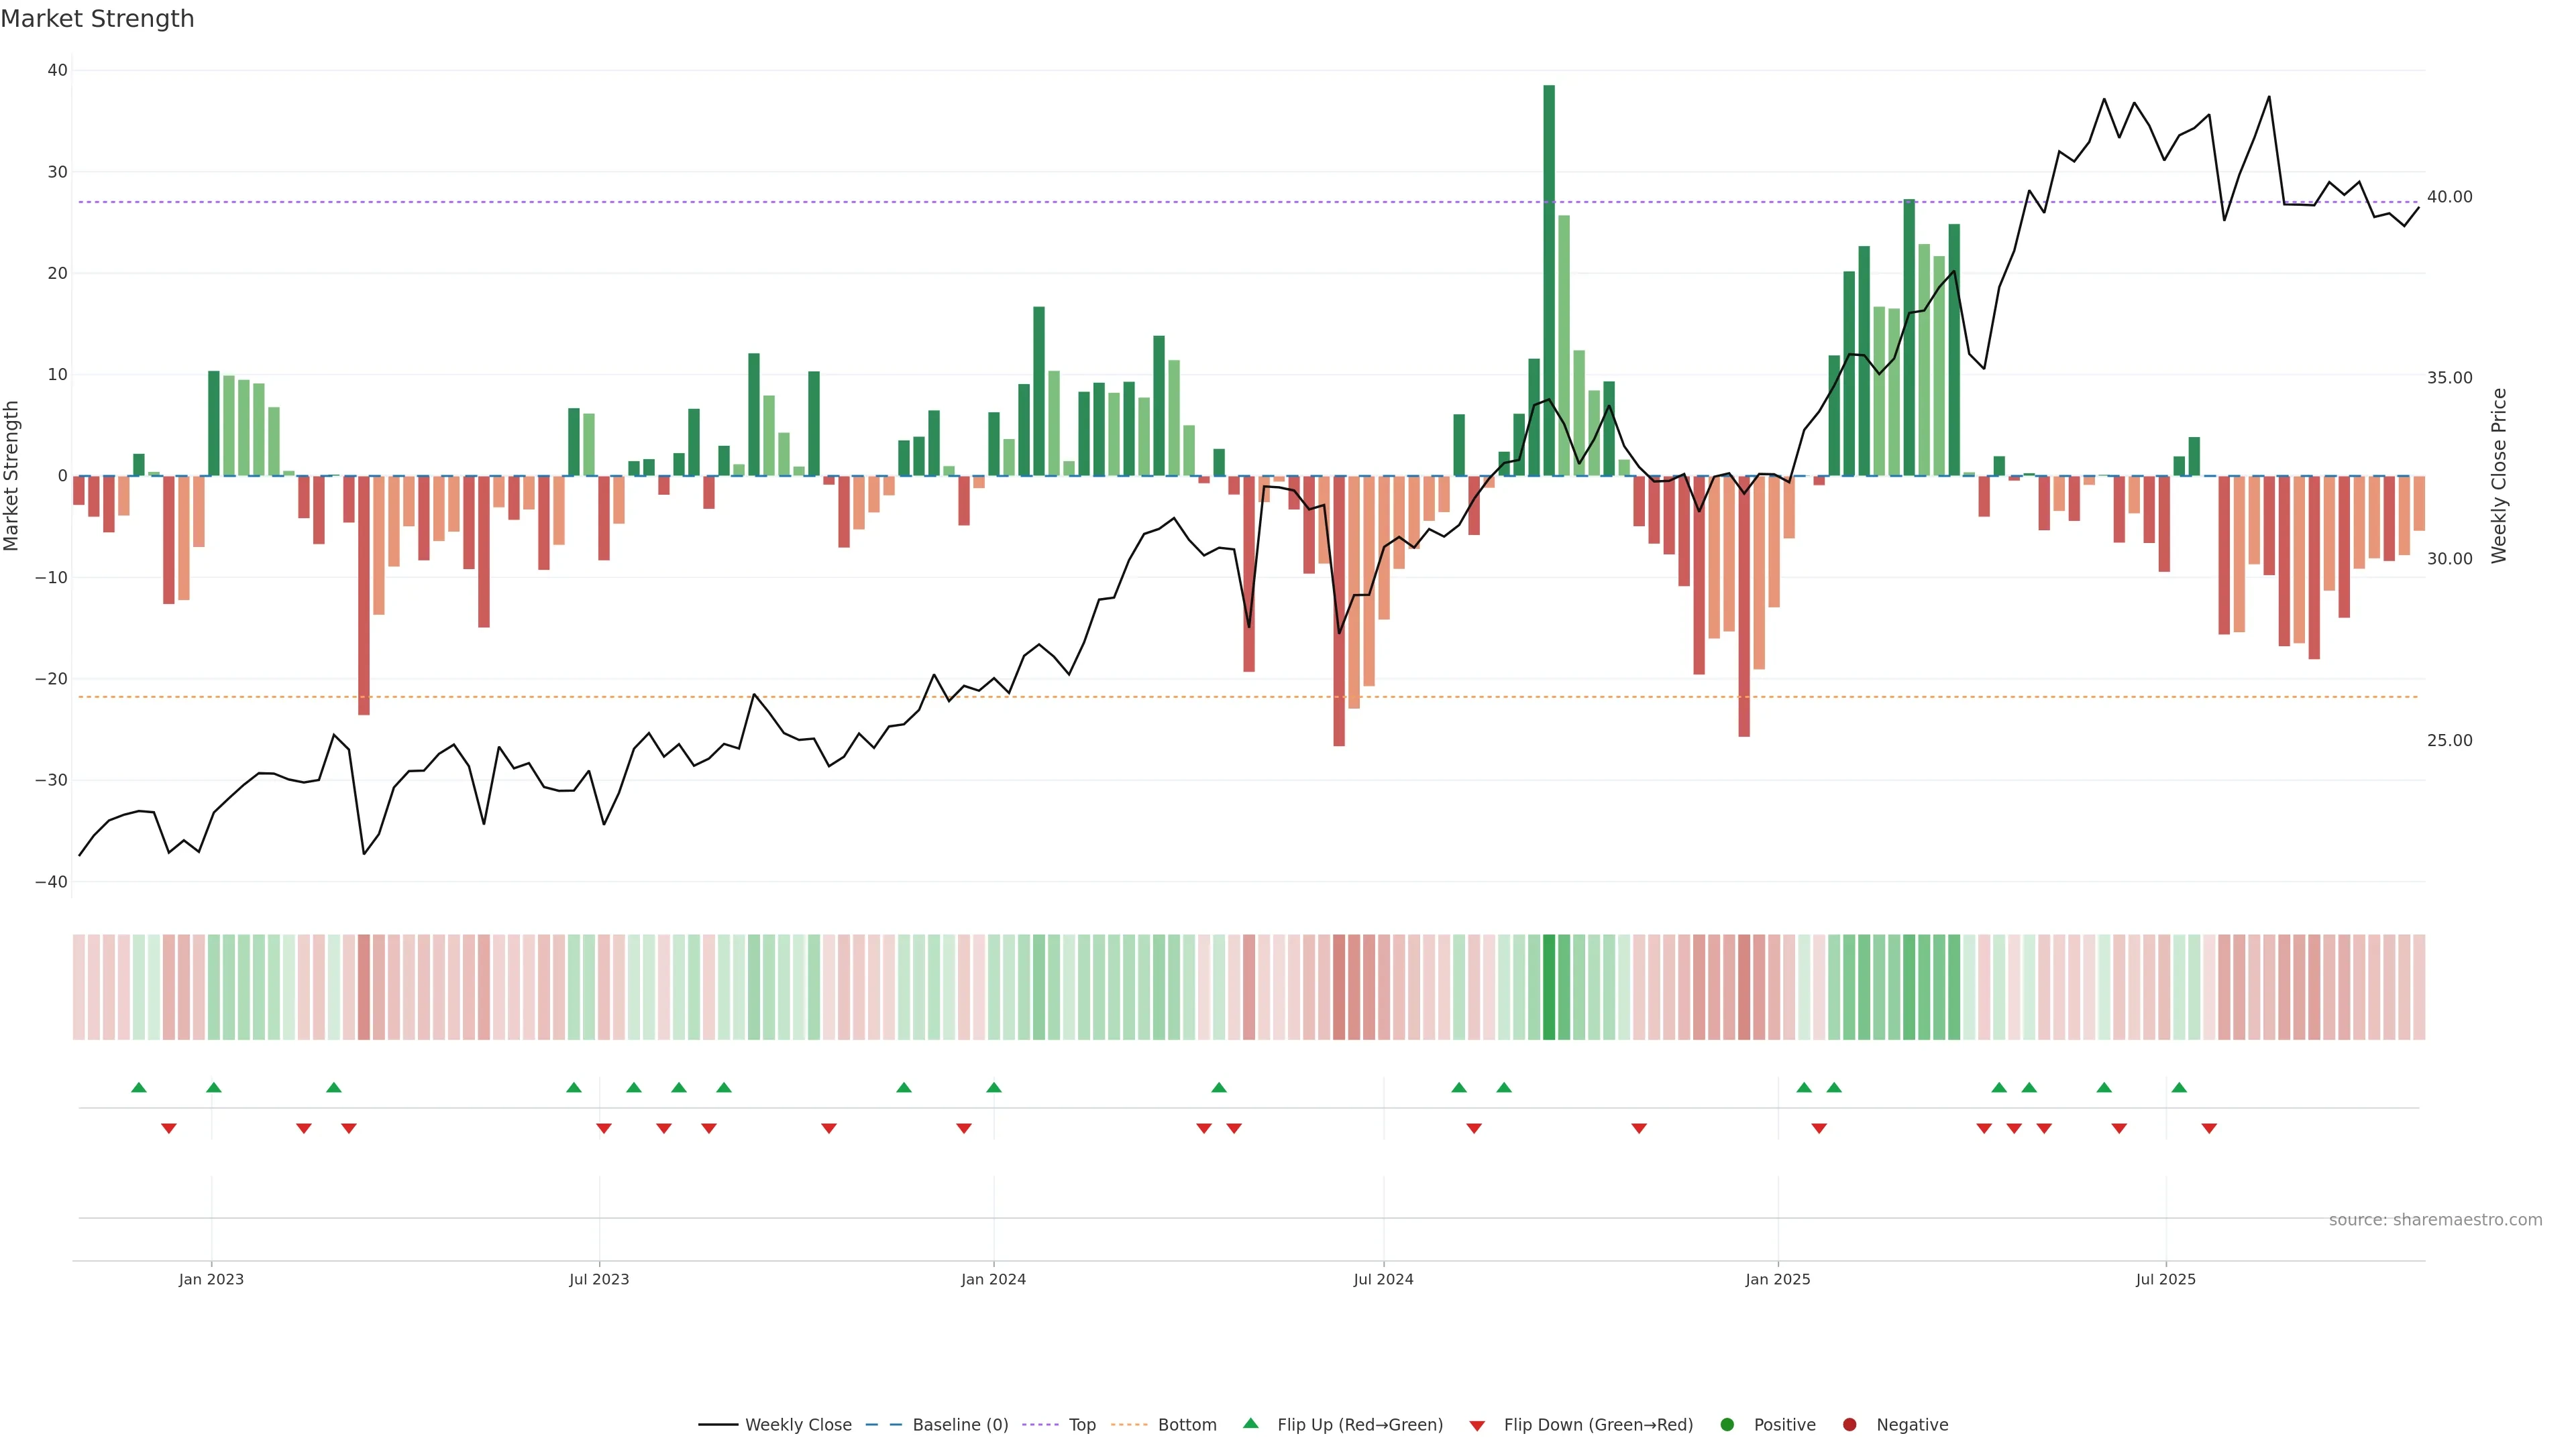Click the Negative red circle legend icon
This screenshot has width=2576, height=1448.
(x=1849, y=1425)
